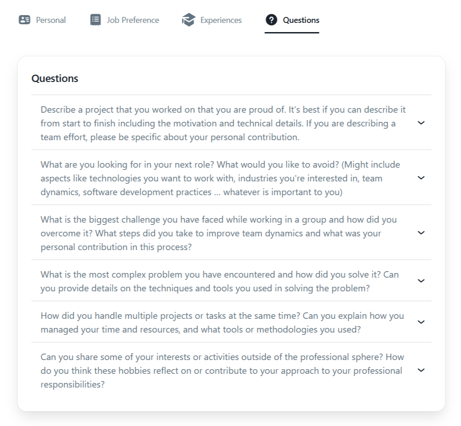Image resolution: width=461 pixels, height=426 pixels.
Task: Click the ID card icon beside Personal
Action: pyautogui.click(x=24, y=20)
